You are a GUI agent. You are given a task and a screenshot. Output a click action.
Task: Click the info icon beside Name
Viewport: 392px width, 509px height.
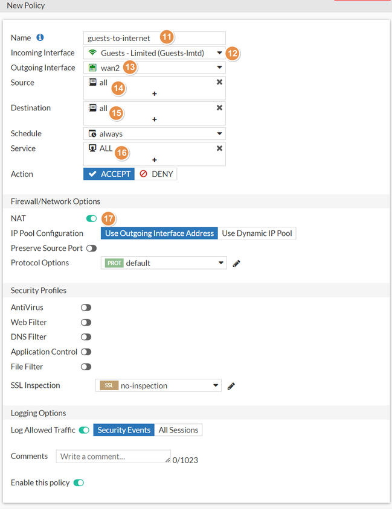tap(40, 37)
